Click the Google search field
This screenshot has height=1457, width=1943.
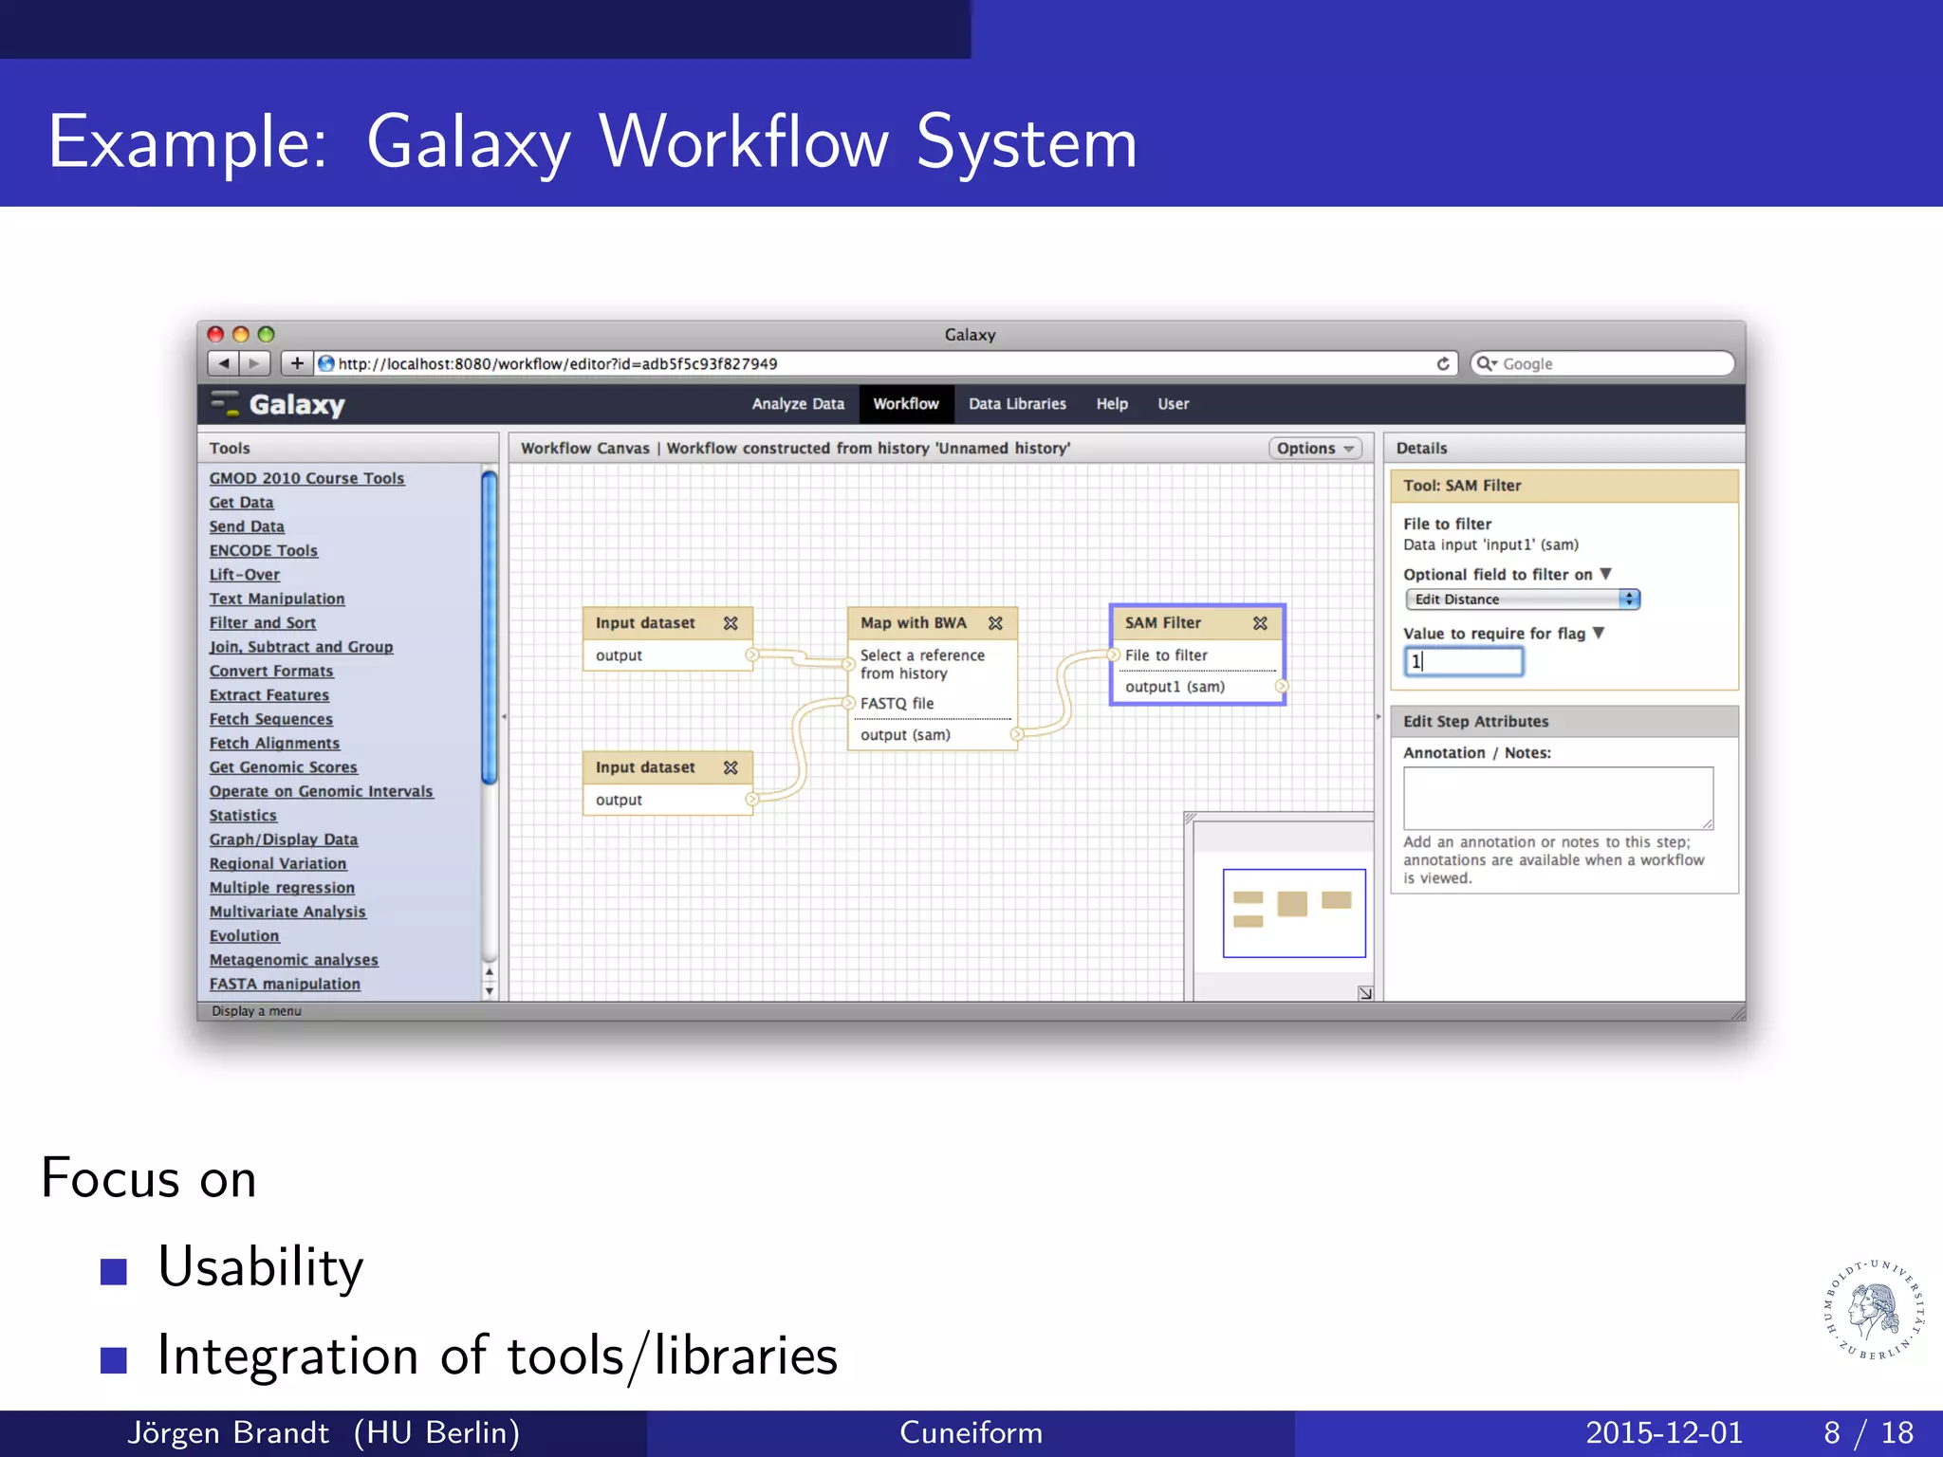point(1602,363)
